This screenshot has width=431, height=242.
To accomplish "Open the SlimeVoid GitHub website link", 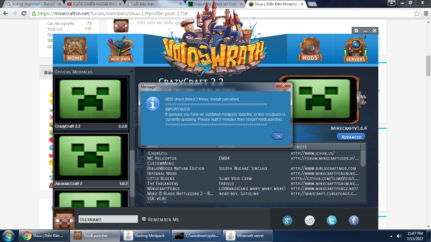I will coord(325,178).
